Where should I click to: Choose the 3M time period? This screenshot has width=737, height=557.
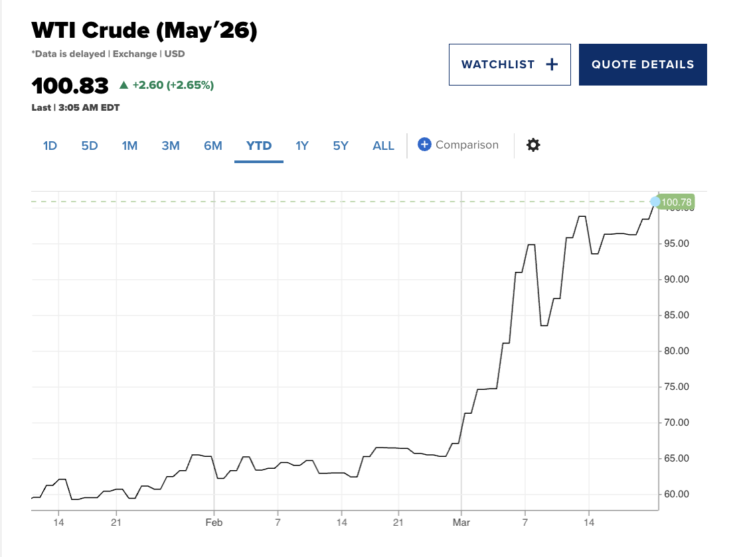[171, 146]
